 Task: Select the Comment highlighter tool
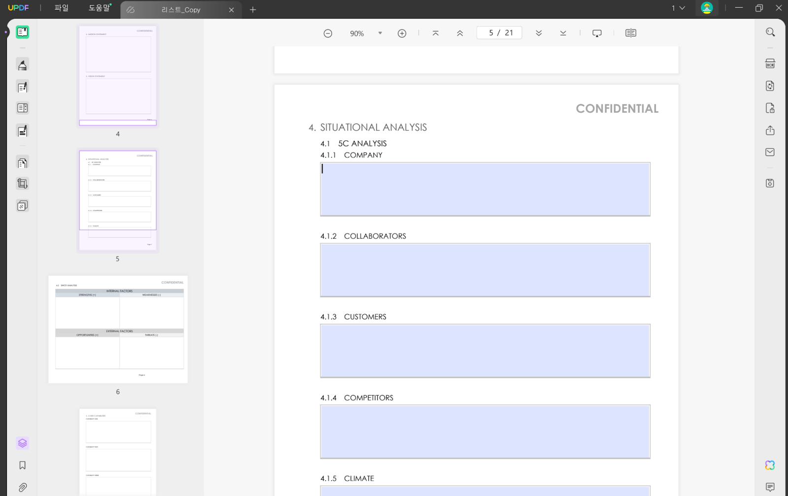click(22, 65)
